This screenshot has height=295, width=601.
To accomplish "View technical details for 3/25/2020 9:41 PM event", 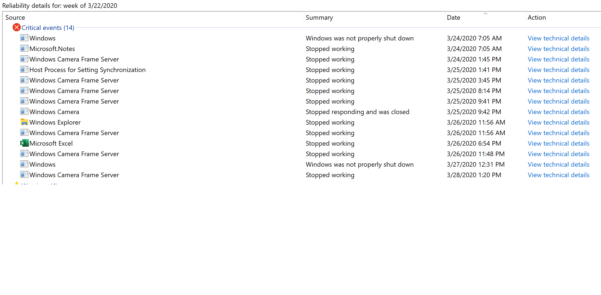I will click(x=558, y=101).
